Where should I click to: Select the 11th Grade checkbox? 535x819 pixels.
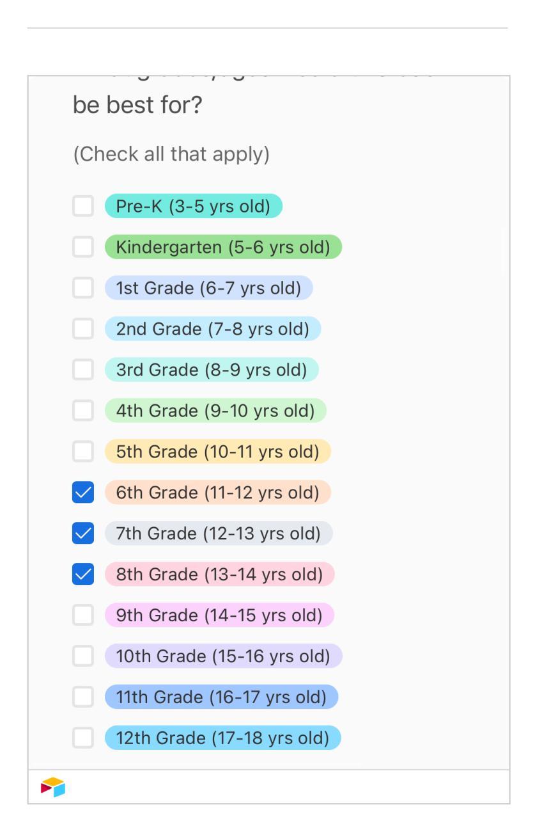[83, 697]
